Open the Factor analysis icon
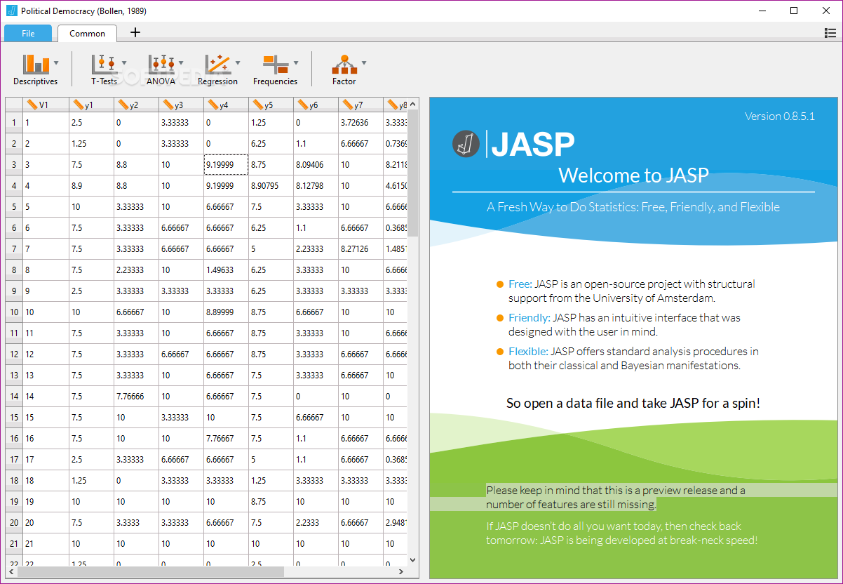The height and width of the screenshot is (584, 843). (344, 65)
